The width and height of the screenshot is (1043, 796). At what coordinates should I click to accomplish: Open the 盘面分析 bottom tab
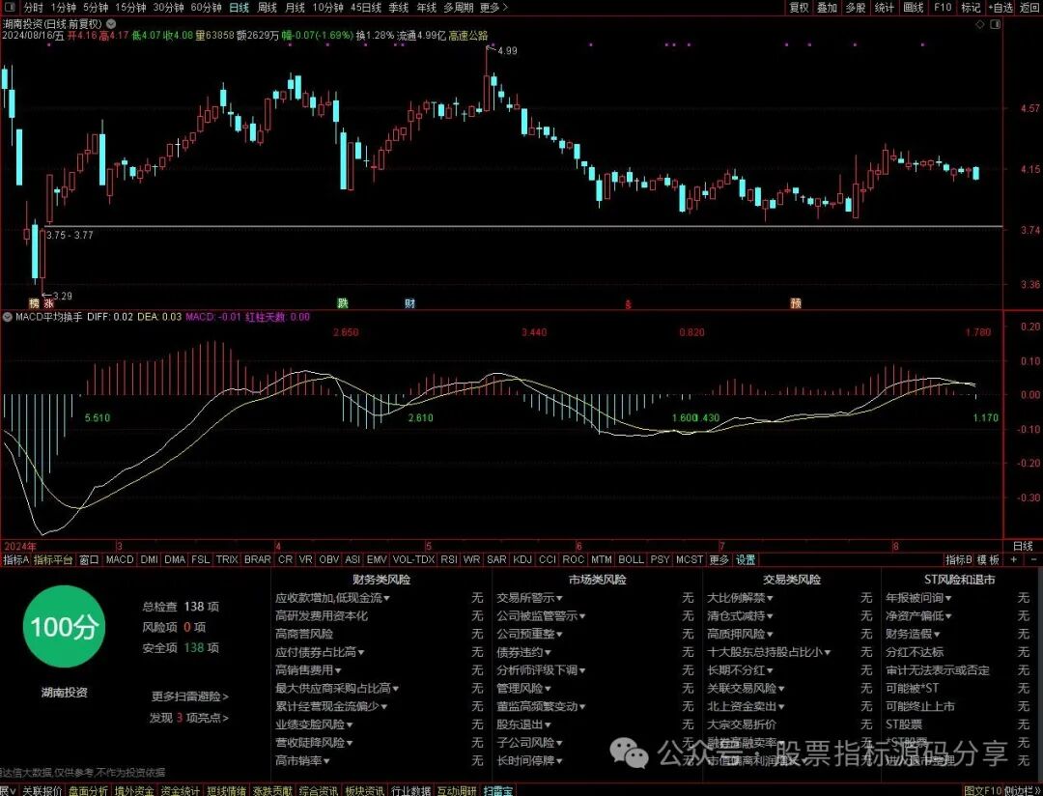89,790
